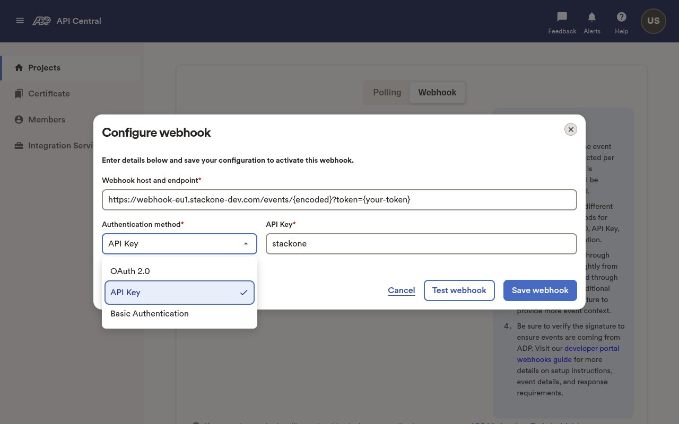The width and height of the screenshot is (679, 424).
Task: Click the ADP logo
Action: [x=41, y=21]
